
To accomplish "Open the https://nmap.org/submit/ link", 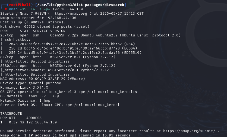I will [x=189, y=131].
